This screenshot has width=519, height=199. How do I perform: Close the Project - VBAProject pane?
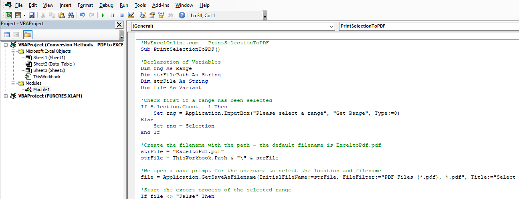tap(119, 24)
